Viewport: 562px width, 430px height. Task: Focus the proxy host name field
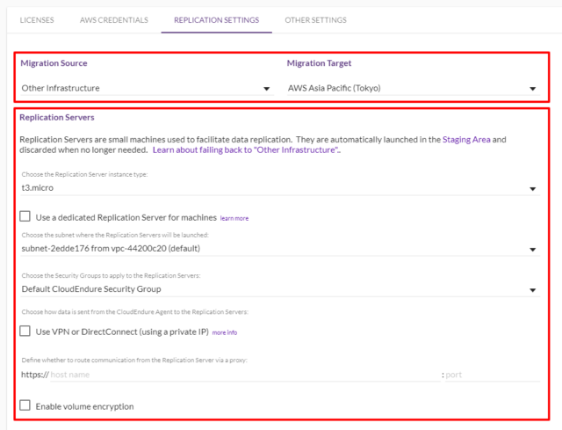[245, 375]
